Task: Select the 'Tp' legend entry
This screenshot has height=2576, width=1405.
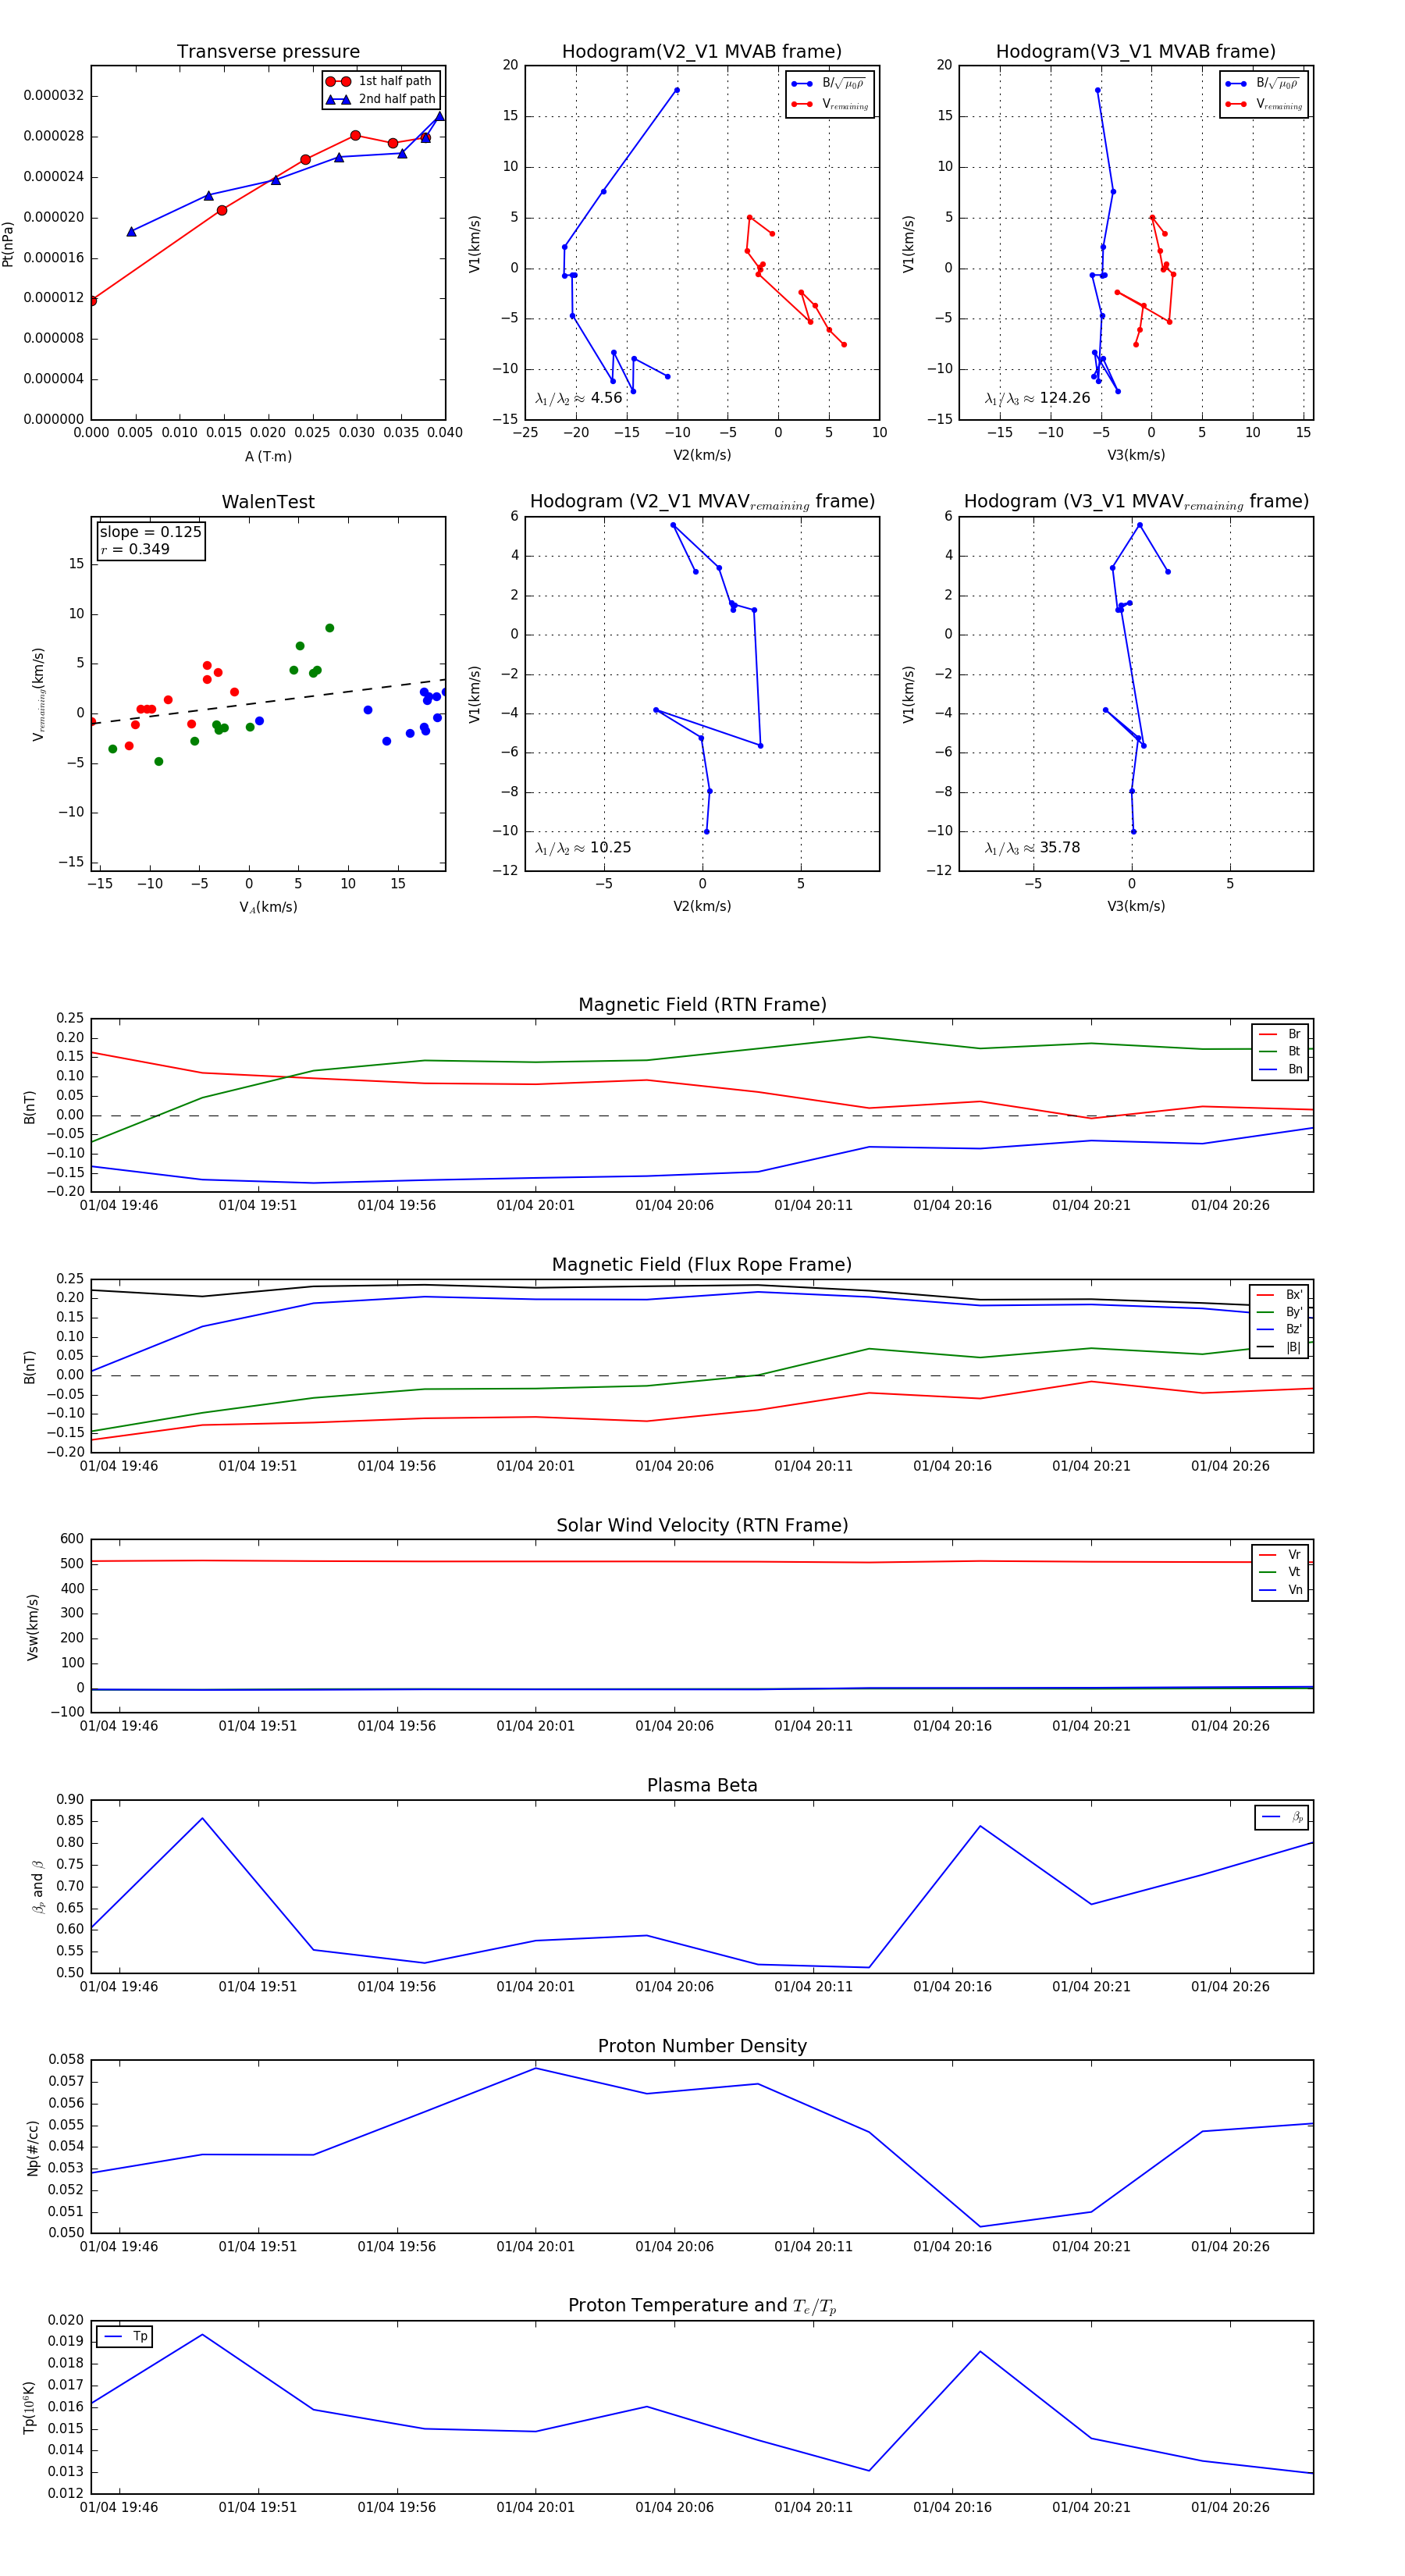Action: click(x=125, y=2337)
